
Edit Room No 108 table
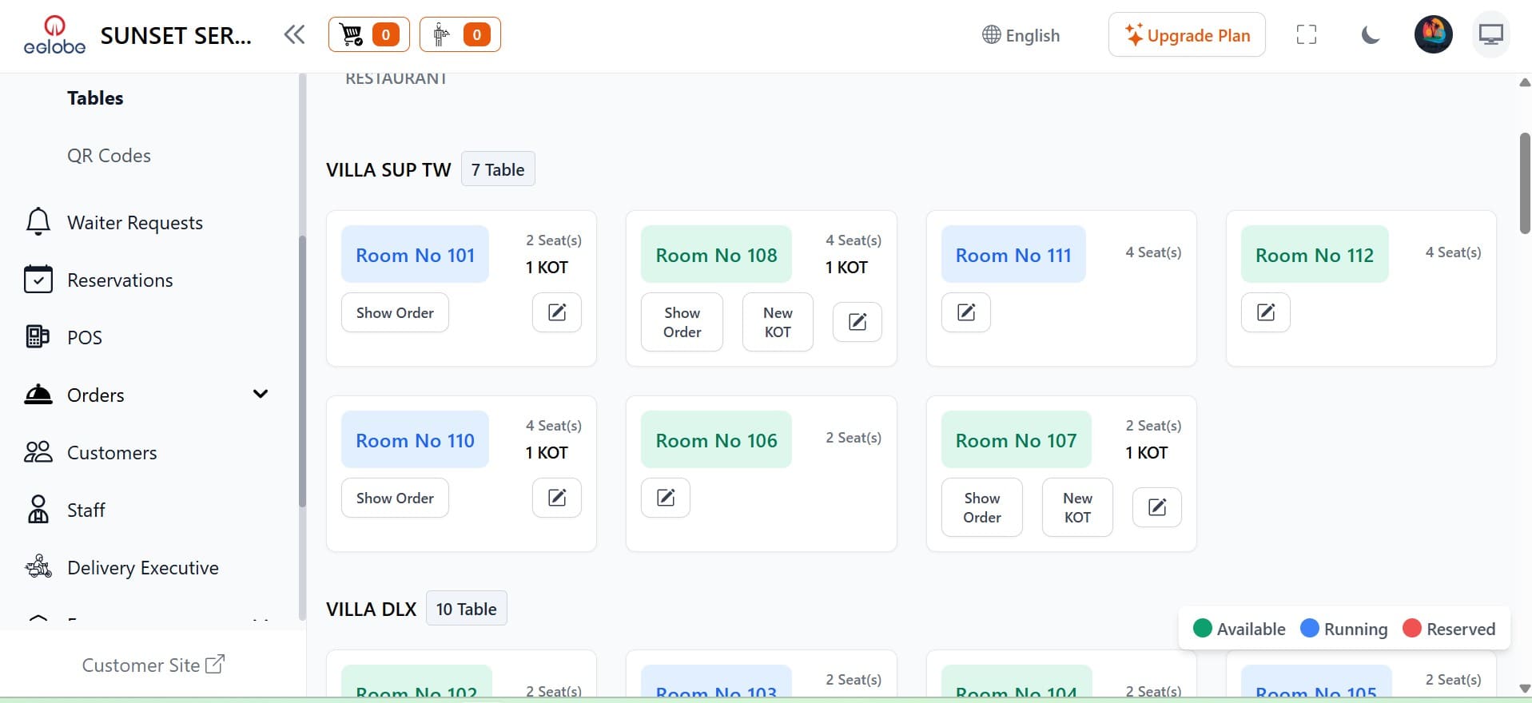click(858, 322)
